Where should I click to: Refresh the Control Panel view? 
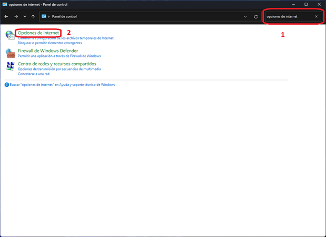[x=256, y=17]
